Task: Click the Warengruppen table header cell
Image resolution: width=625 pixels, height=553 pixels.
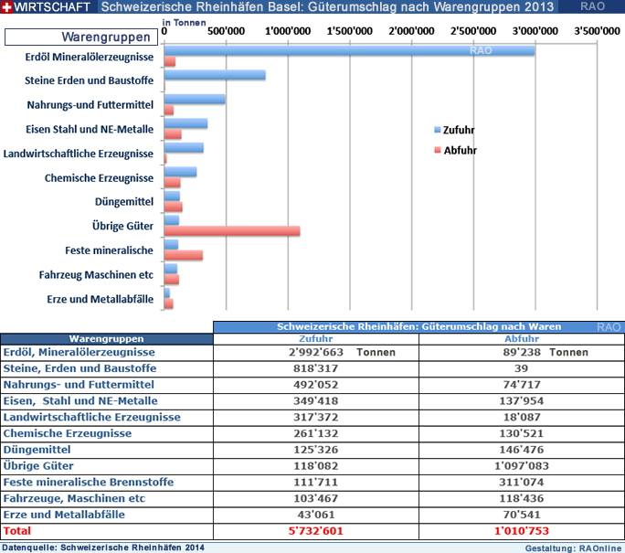Action: (x=106, y=339)
